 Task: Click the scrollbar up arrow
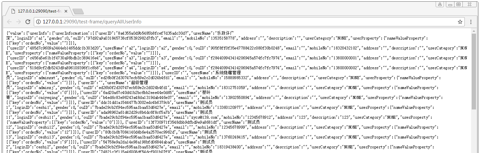pos(473,31)
